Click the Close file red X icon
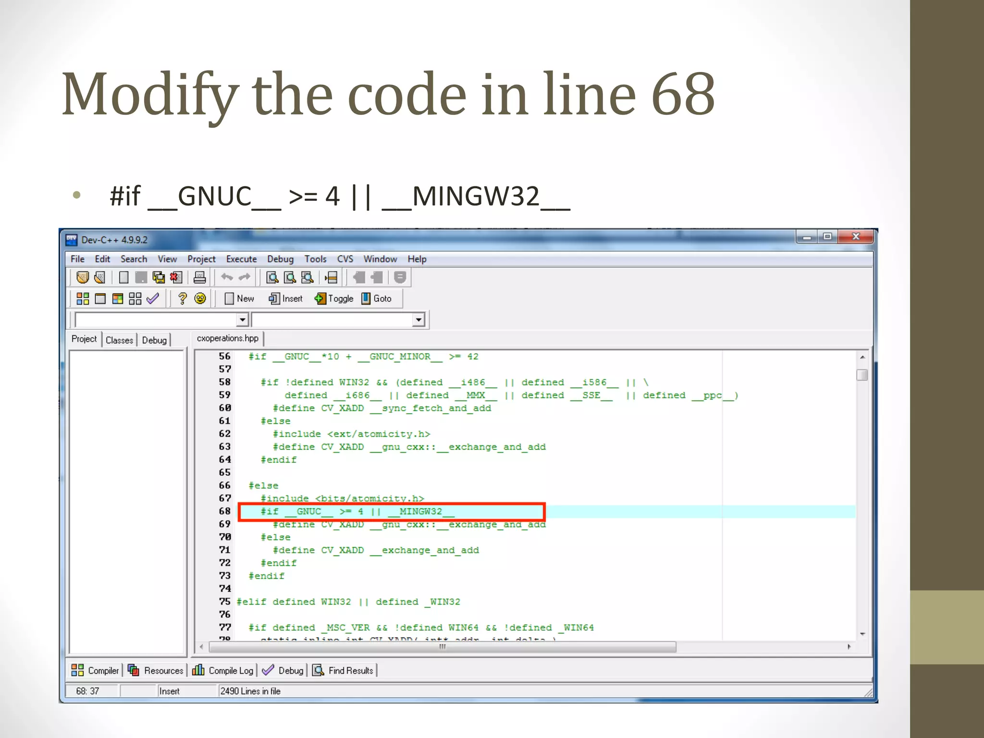Image resolution: width=984 pixels, height=738 pixels. pyautogui.click(x=176, y=277)
